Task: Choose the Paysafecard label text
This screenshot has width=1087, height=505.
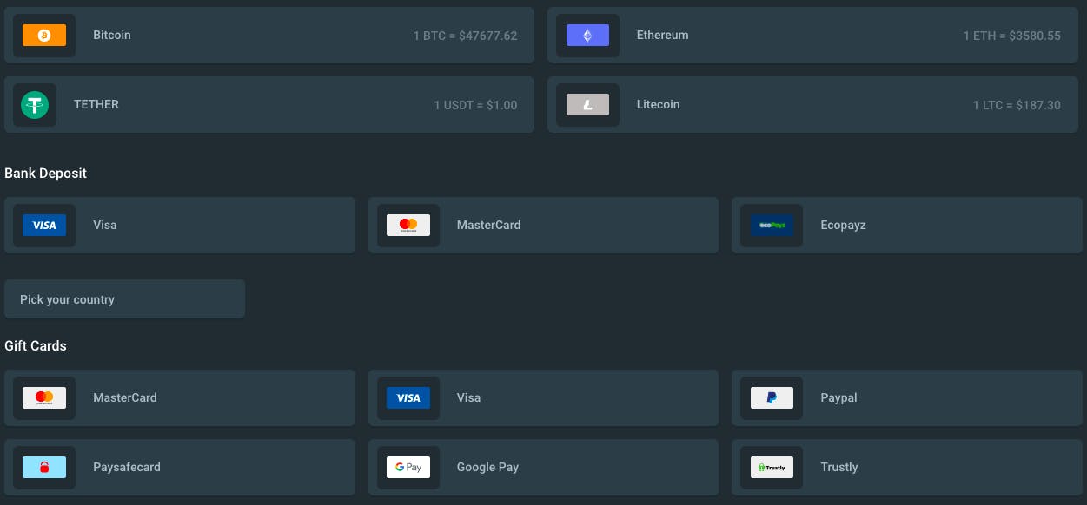Action: [127, 468]
